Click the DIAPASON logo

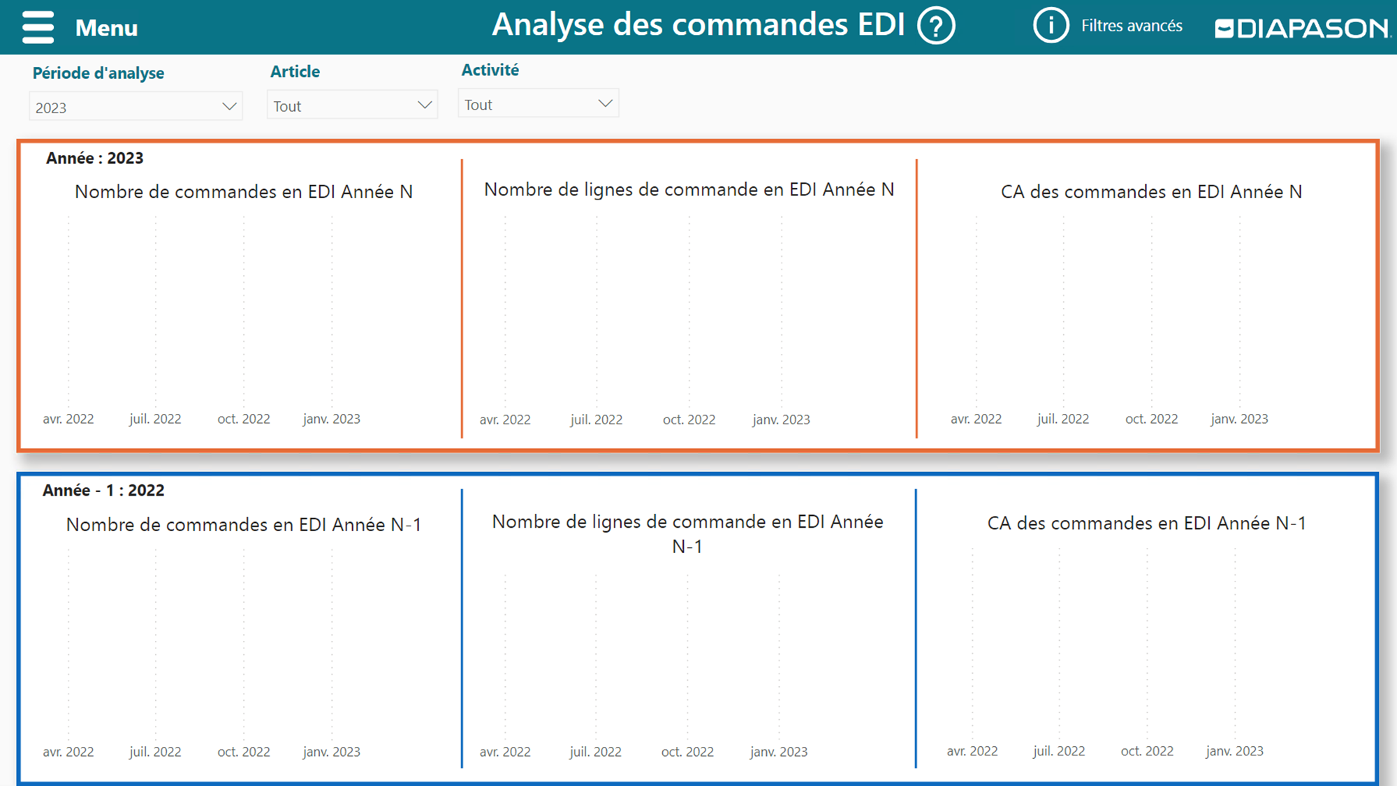(x=1302, y=28)
